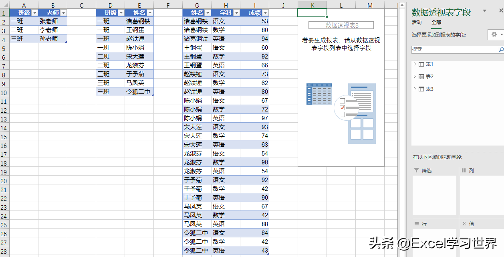Open the 姓名 filter dropdown in column G
This screenshot has width=504, height=257.
(208, 13)
